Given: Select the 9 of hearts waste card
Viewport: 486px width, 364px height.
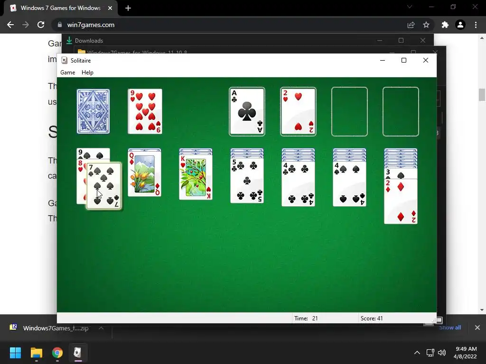Looking at the screenshot, I should pyautogui.click(x=145, y=111).
